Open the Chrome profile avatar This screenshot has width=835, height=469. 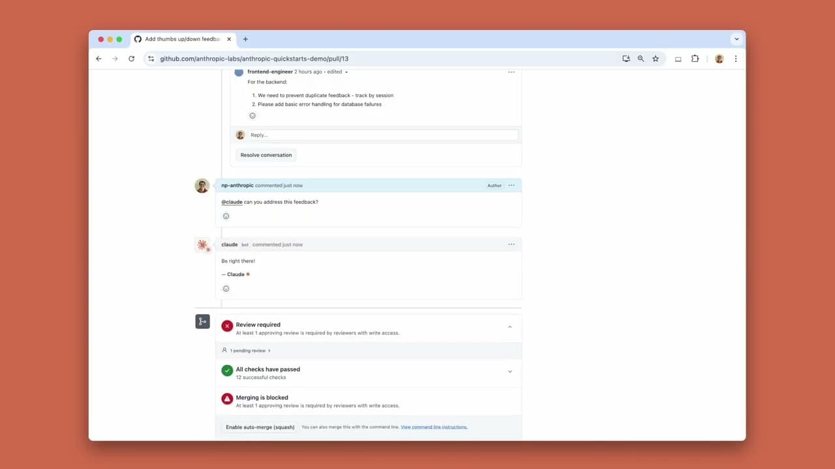coord(720,59)
